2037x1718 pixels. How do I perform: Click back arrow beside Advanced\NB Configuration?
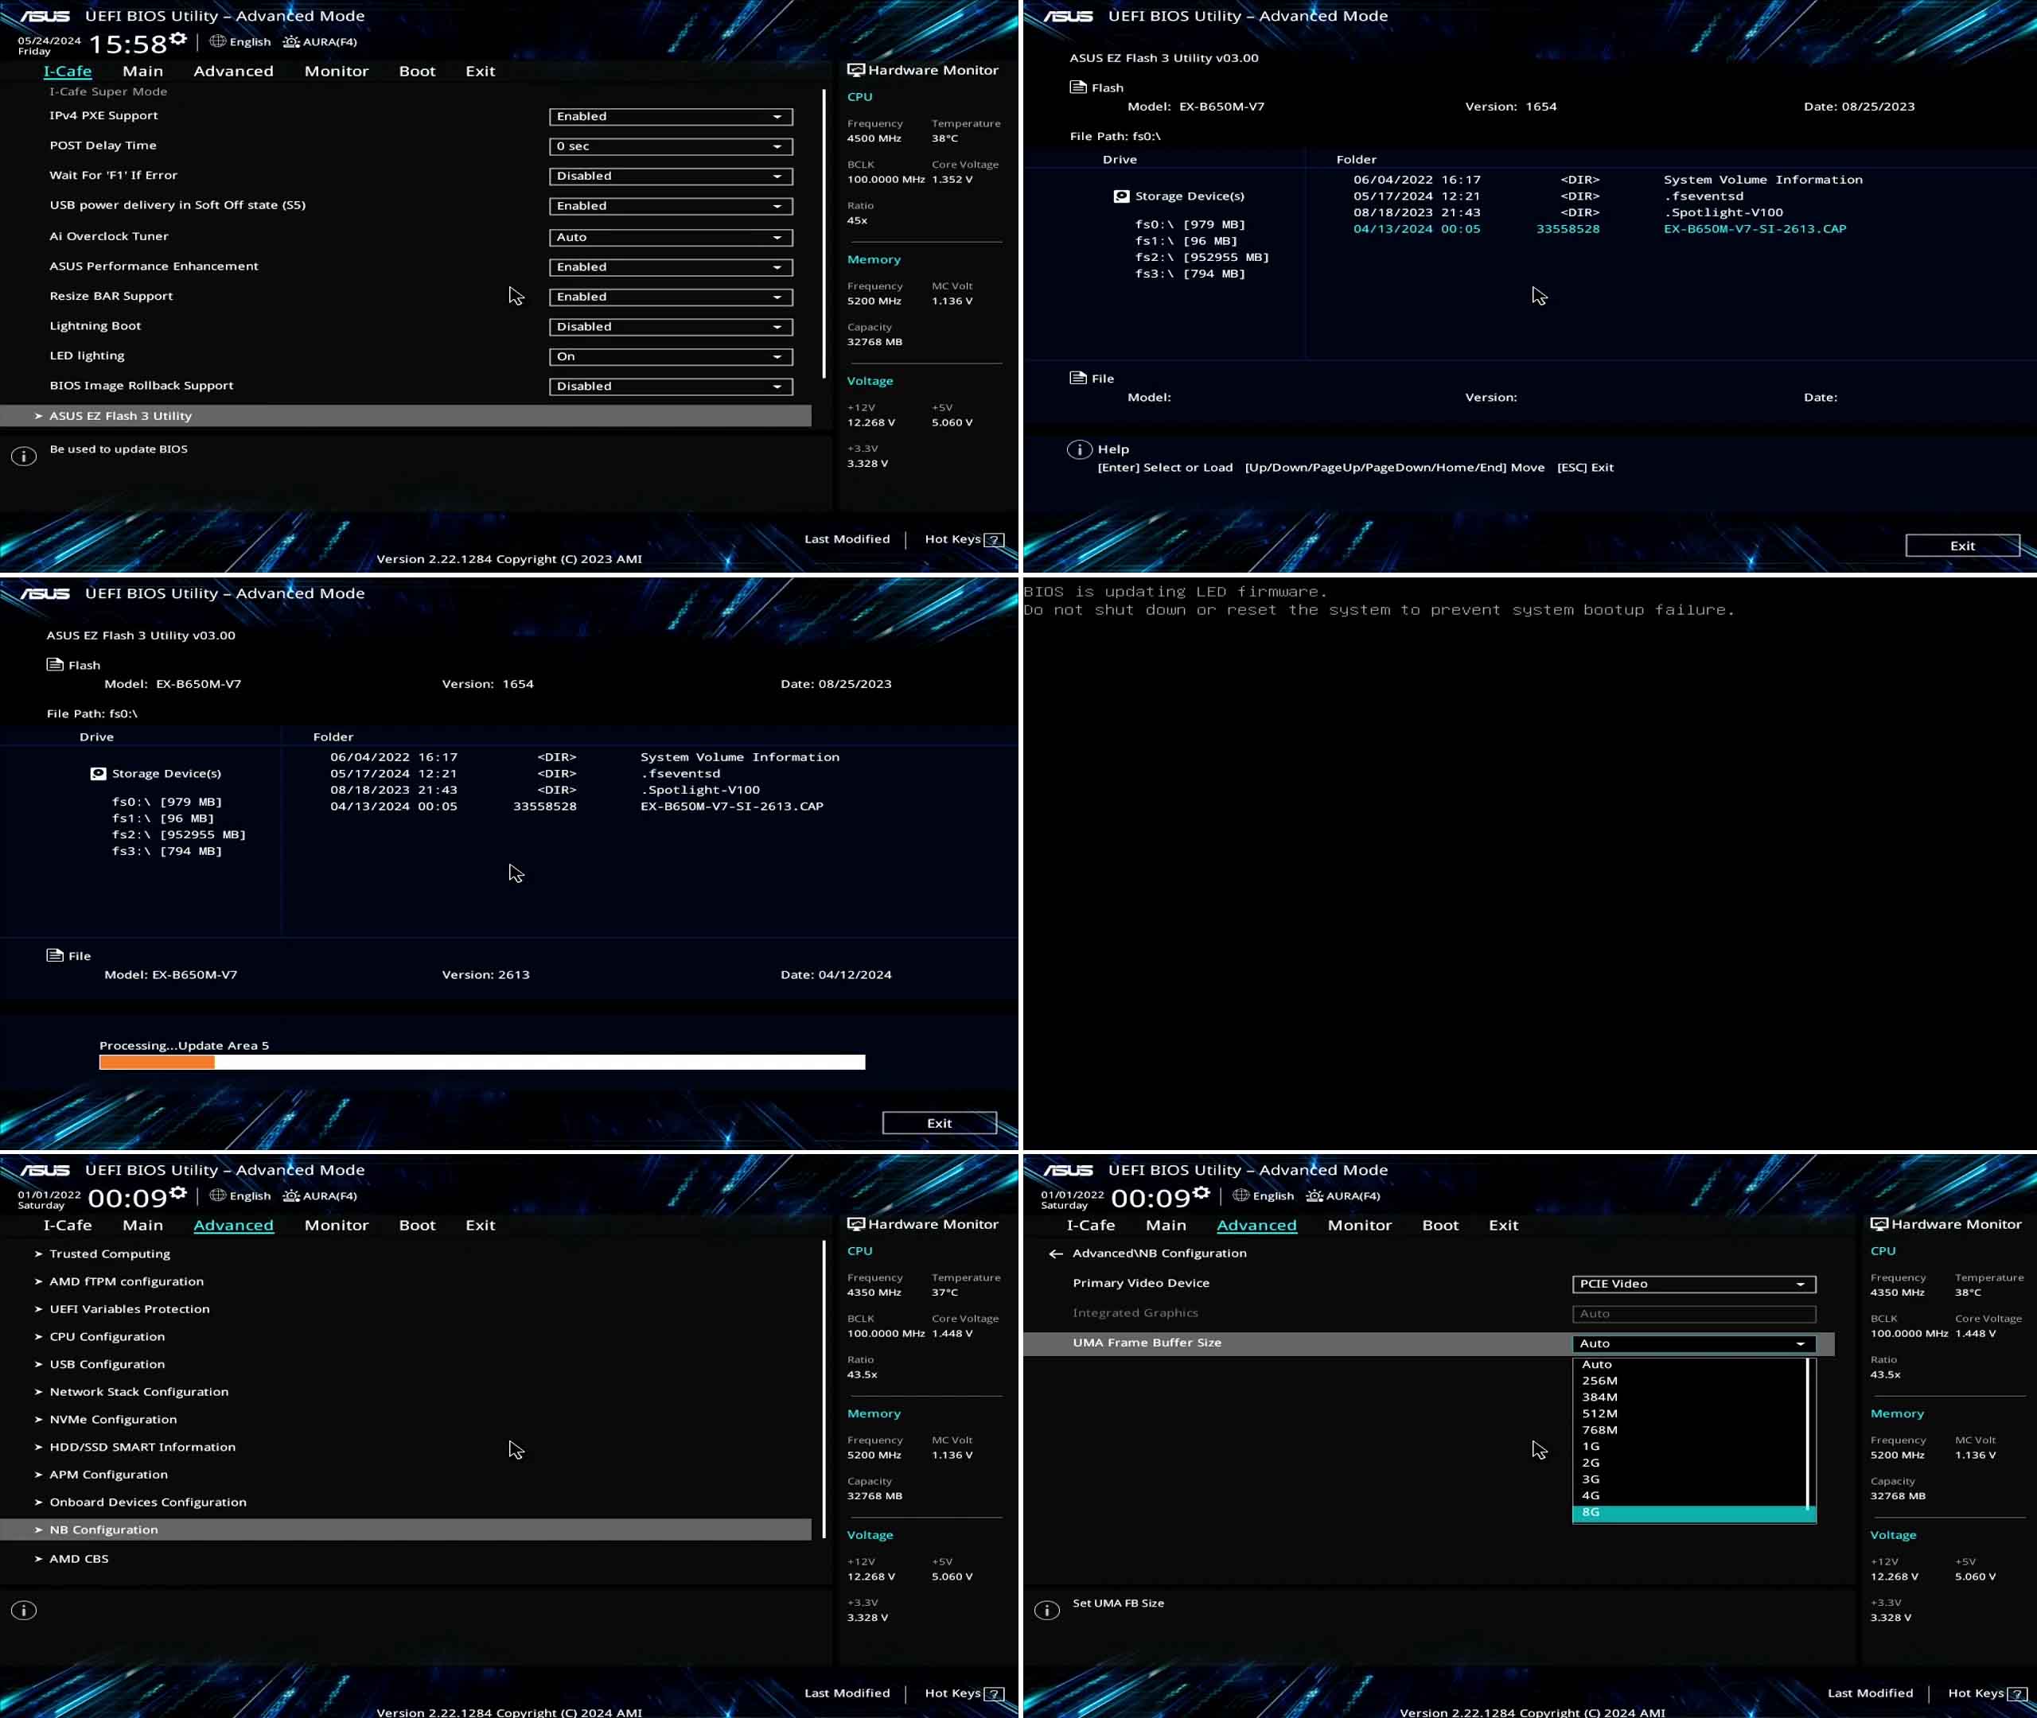(x=1055, y=1254)
